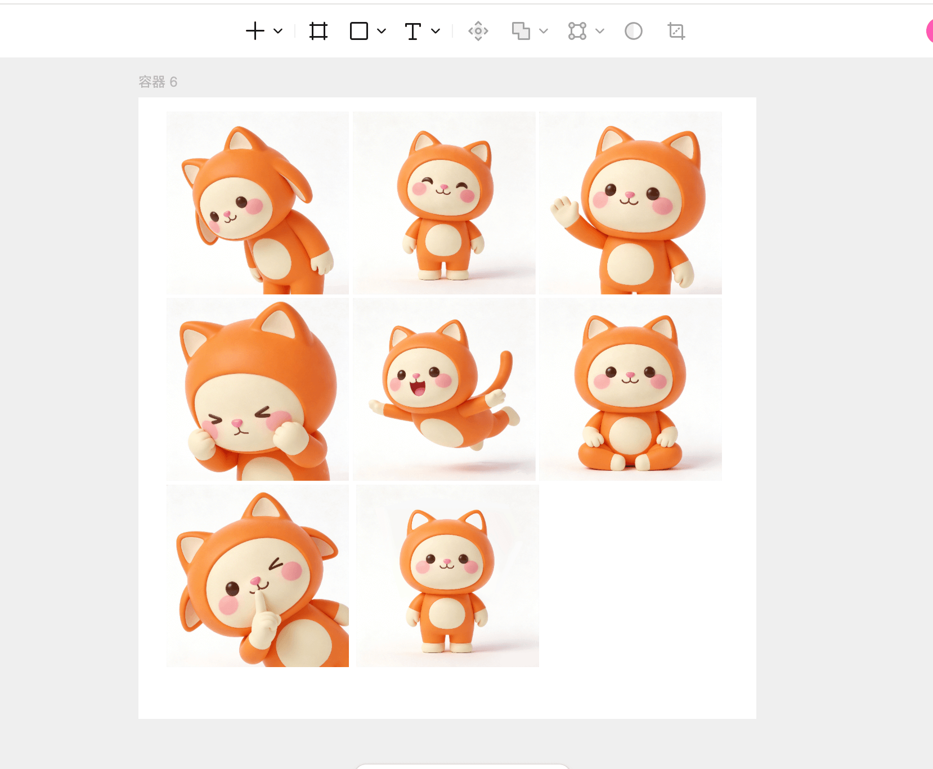Click the vector path nodes icon
The width and height of the screenshot is (933, 769).
click(577, 31)
